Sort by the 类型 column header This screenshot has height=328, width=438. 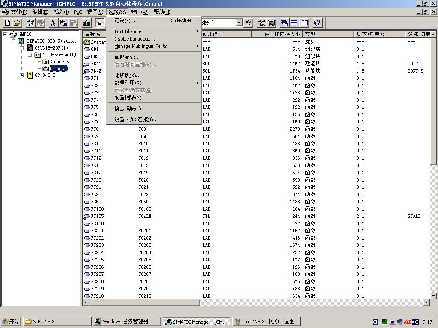click(328, 34)
